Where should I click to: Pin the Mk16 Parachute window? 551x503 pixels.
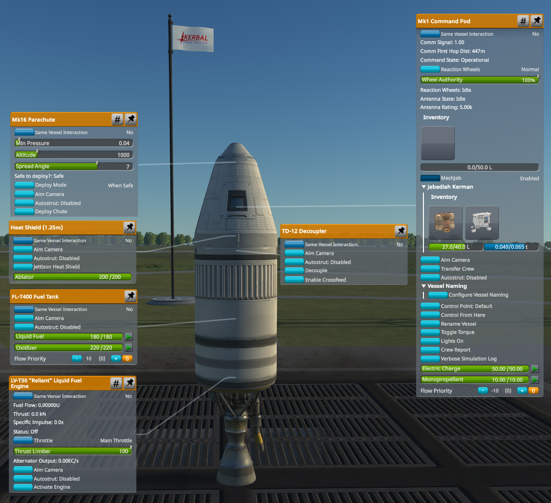click(x=131, y=119)
